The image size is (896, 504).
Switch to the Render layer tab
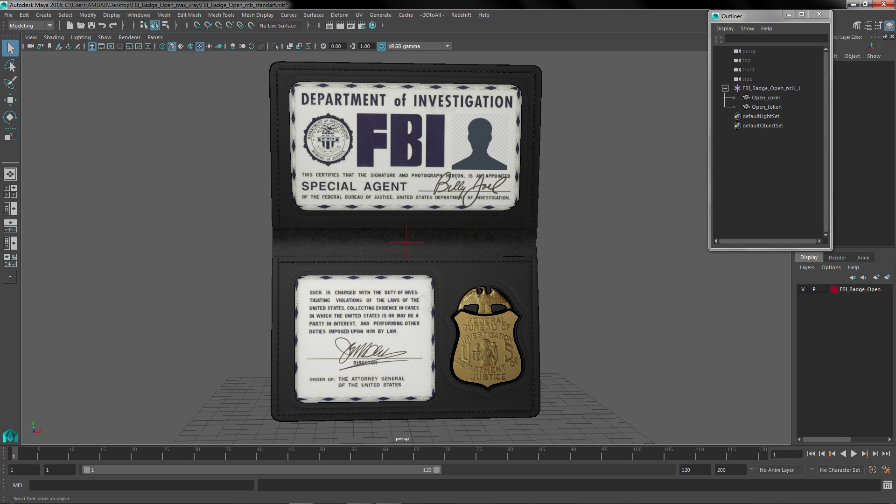pos(837,258)
